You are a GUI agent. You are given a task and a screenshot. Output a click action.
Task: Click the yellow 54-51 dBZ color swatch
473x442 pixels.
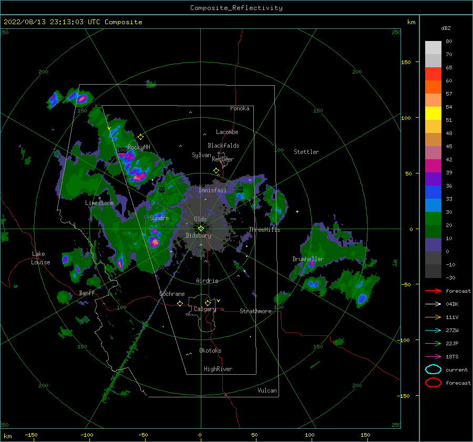click(433, 114)
